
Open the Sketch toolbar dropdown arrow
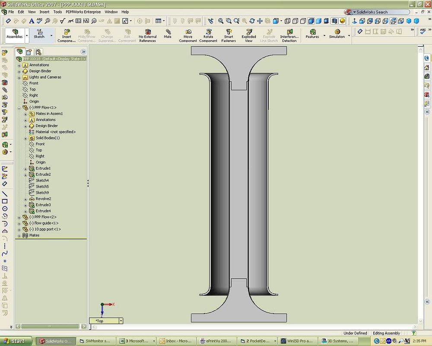coord(51,36)
